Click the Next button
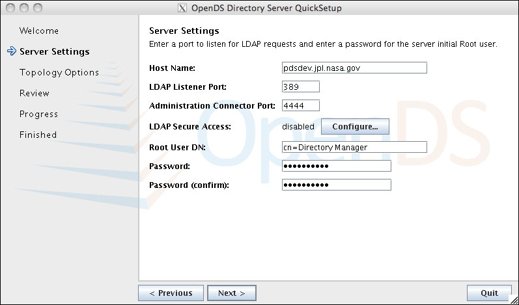519x305 pixels. [x=232, y=293]
